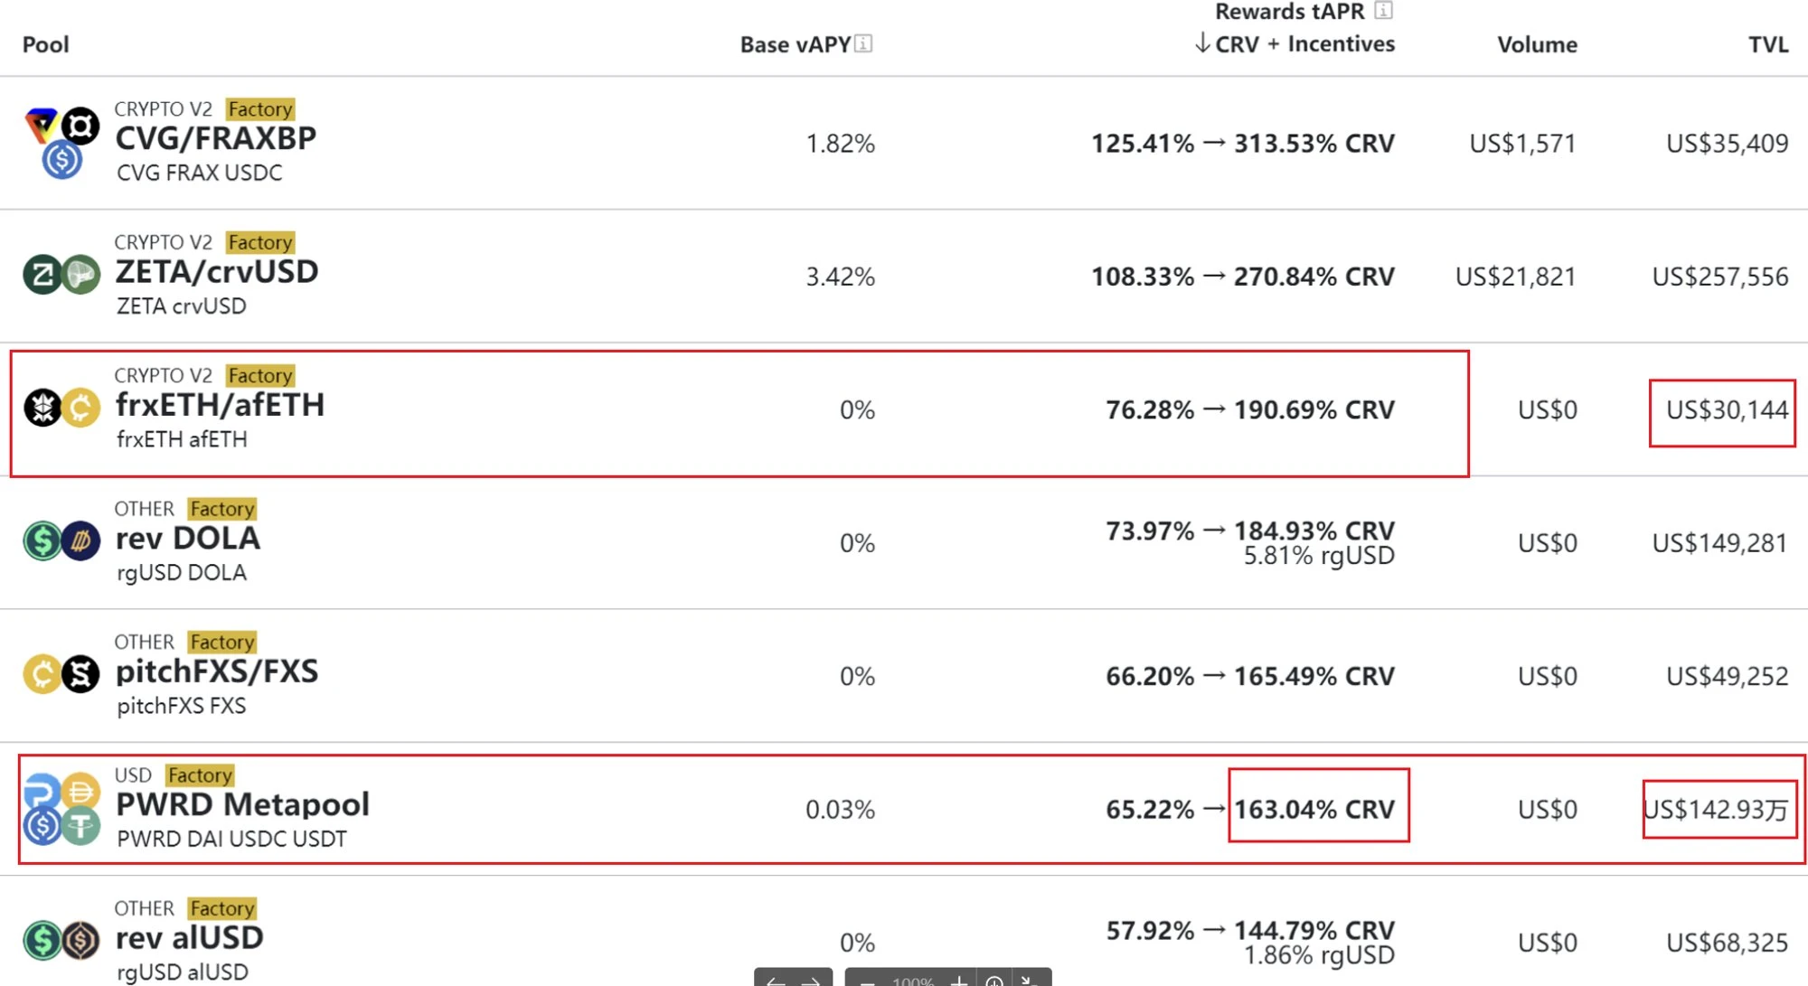This screenshot has width=1808, height=986.
Task: Click the rev DOLA pool token icons
Action: click(x=61, y=541)
